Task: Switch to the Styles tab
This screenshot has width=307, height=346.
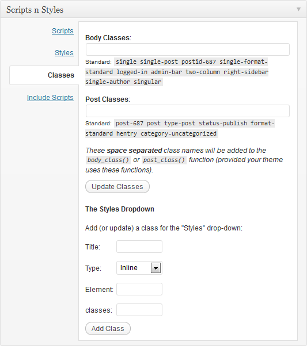Action: click(64, 53)
